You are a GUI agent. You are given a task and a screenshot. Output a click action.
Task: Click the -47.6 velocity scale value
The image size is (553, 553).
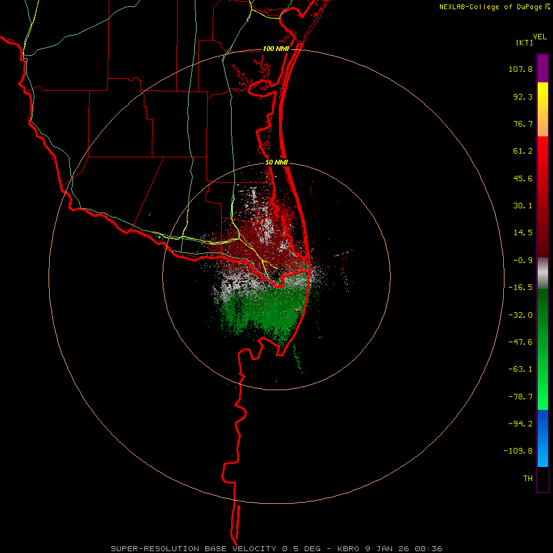pyautogui.click(x=520, y=342)
